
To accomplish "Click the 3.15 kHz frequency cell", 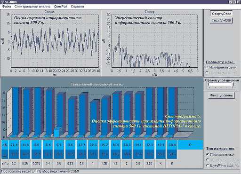I will [x=149, y=164].
